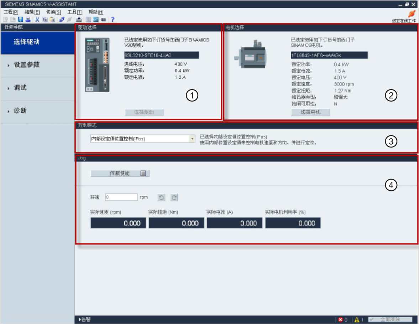Open help via the question mark icon
This screenshot has height=324, width=419.
[112, 20]
